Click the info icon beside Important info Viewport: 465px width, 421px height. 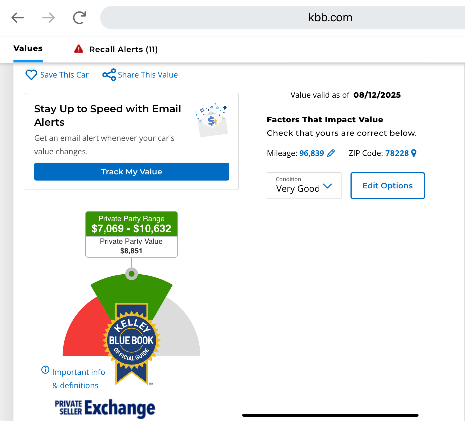(x=45, y=370)
